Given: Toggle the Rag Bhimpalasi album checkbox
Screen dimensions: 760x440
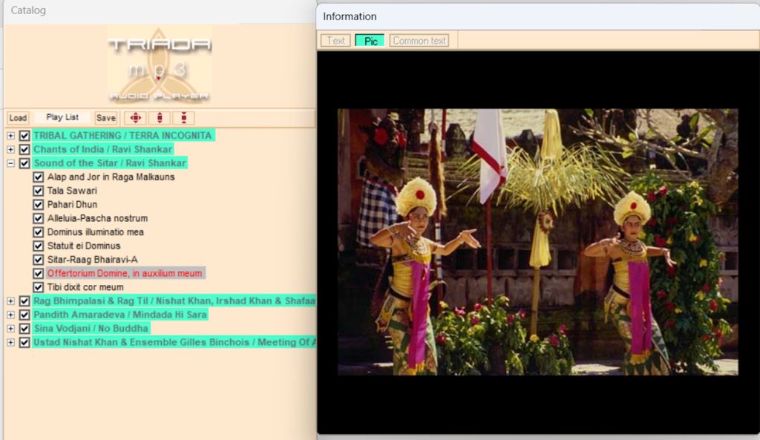Looking at the screenshot, I should (24, 301).
